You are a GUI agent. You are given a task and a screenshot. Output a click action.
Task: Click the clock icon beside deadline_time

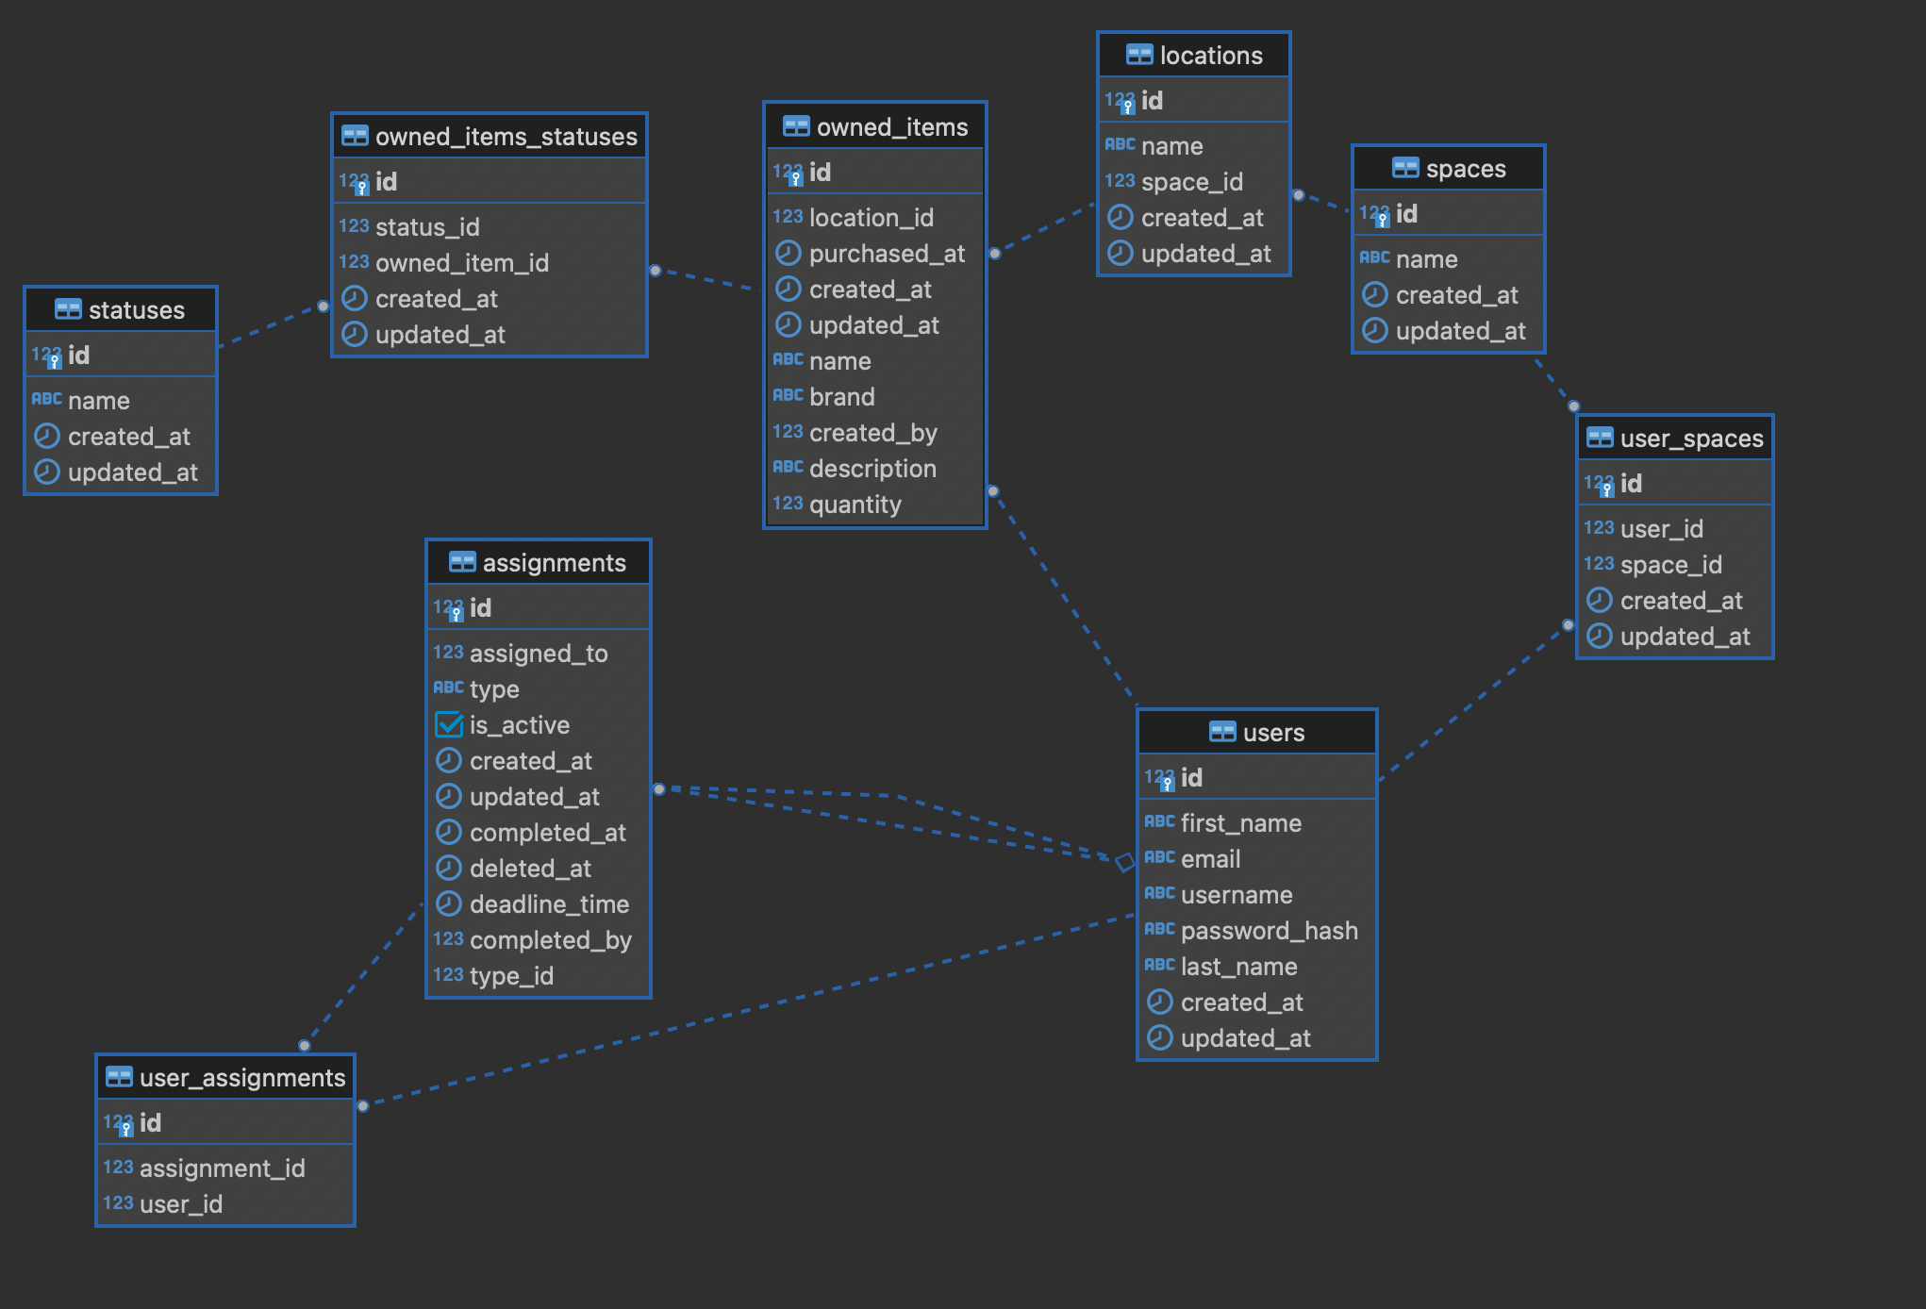(x=448, y=903)
